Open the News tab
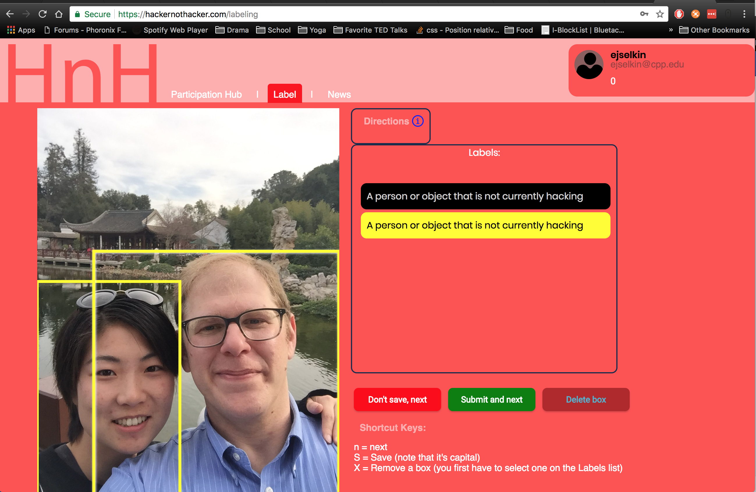Screen dimensions: 756x492 tap(339, 94)
